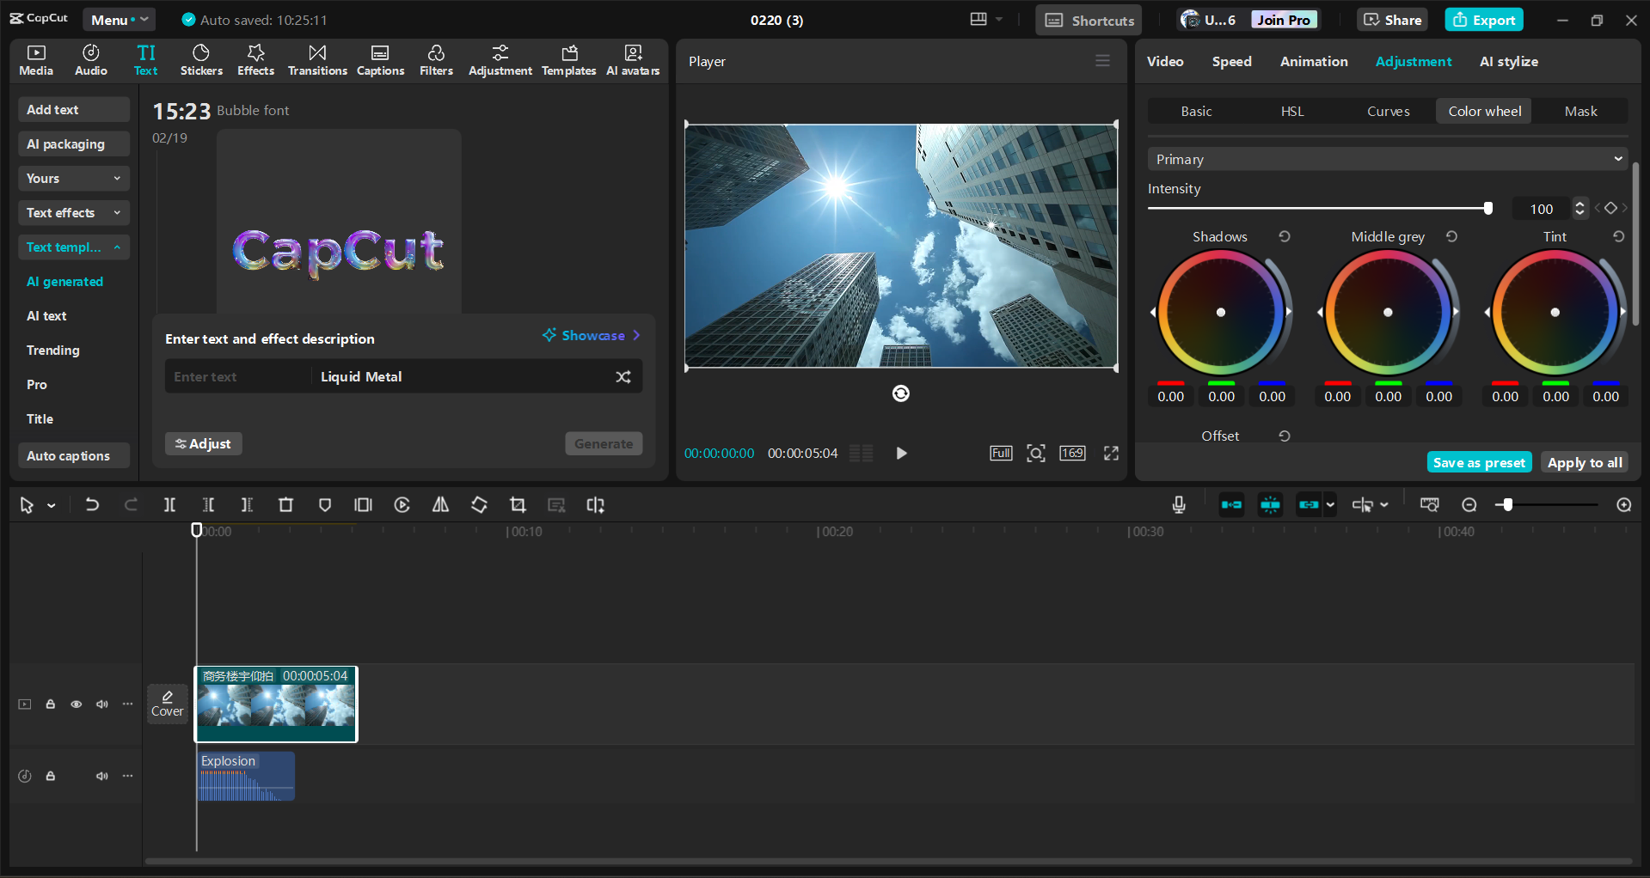Click the Undo icon above the timeline

point(92,505)
